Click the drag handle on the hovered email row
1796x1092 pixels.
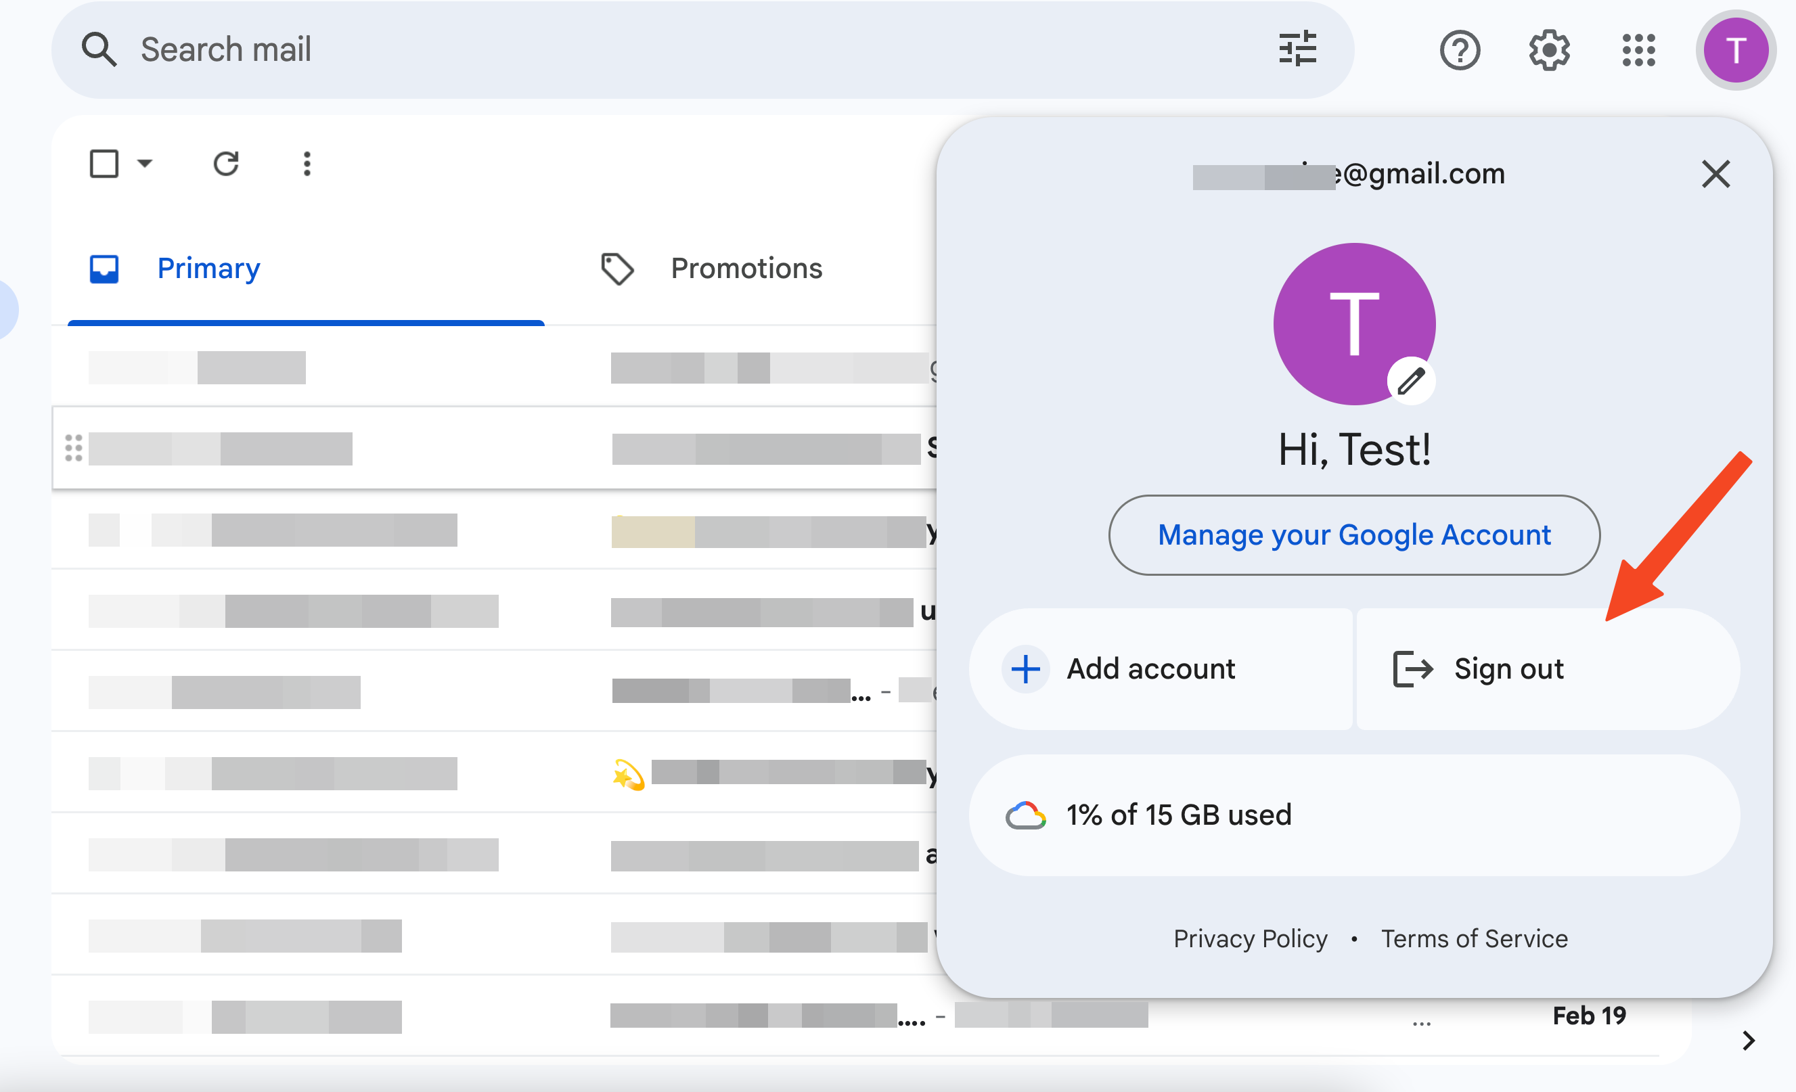point(74,448)
